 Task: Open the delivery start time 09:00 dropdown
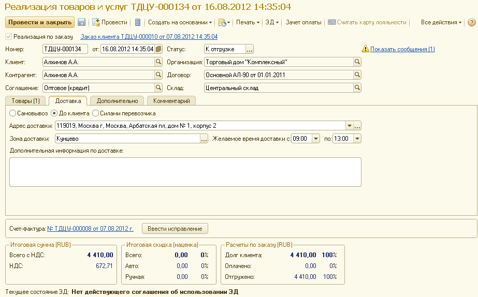315,139
